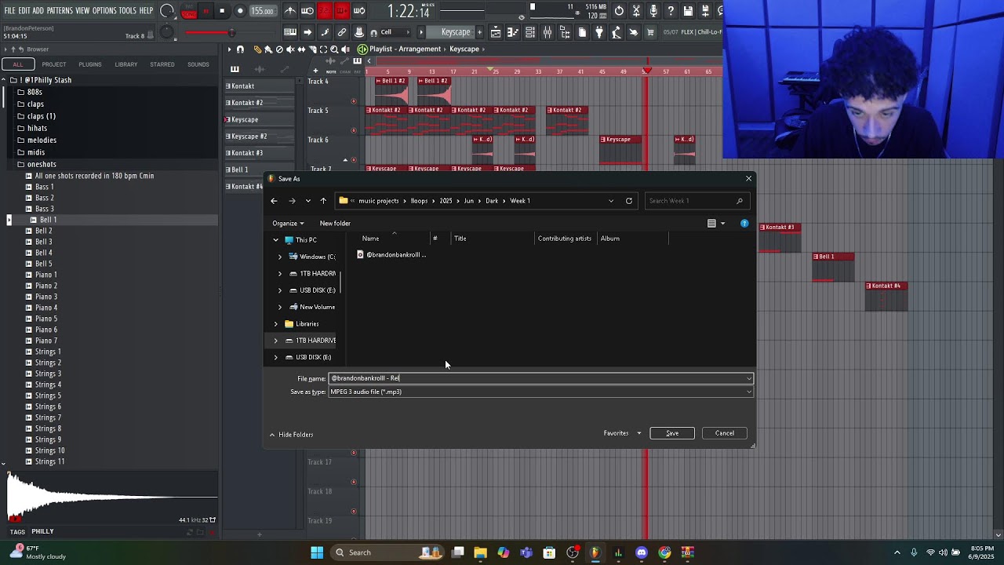Select the playlist mute tool
The width and height of the screenshot is (1004, 565).
(x=290, y=49)
